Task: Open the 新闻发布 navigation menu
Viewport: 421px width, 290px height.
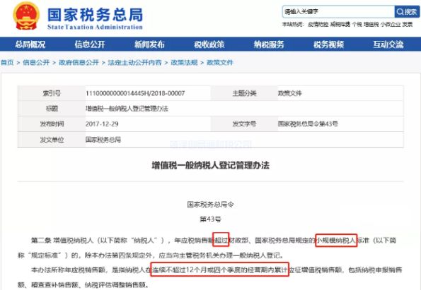Action: point(149,44)
